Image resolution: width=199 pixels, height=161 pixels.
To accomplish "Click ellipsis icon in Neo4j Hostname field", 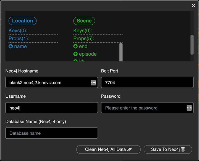I will pos(93,82).
